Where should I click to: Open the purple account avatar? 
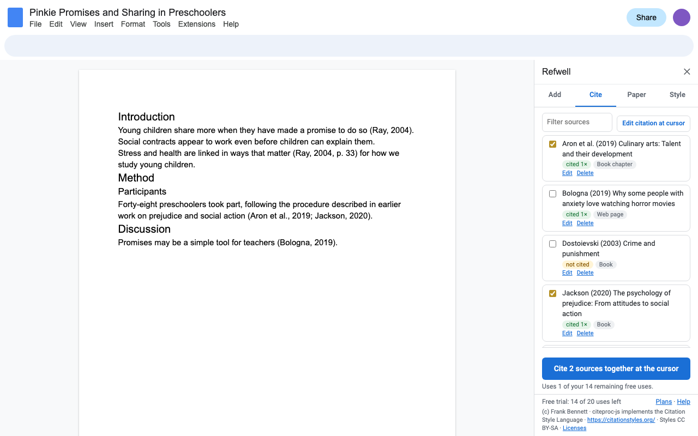682,17
